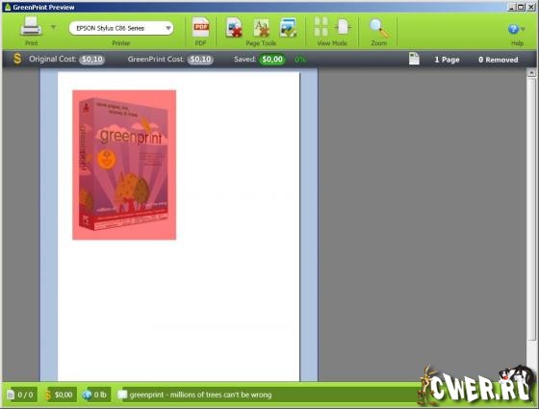Click the page document icon in the info bar
This screenshot has height=409, width=539.
click(x=414, y=59)
